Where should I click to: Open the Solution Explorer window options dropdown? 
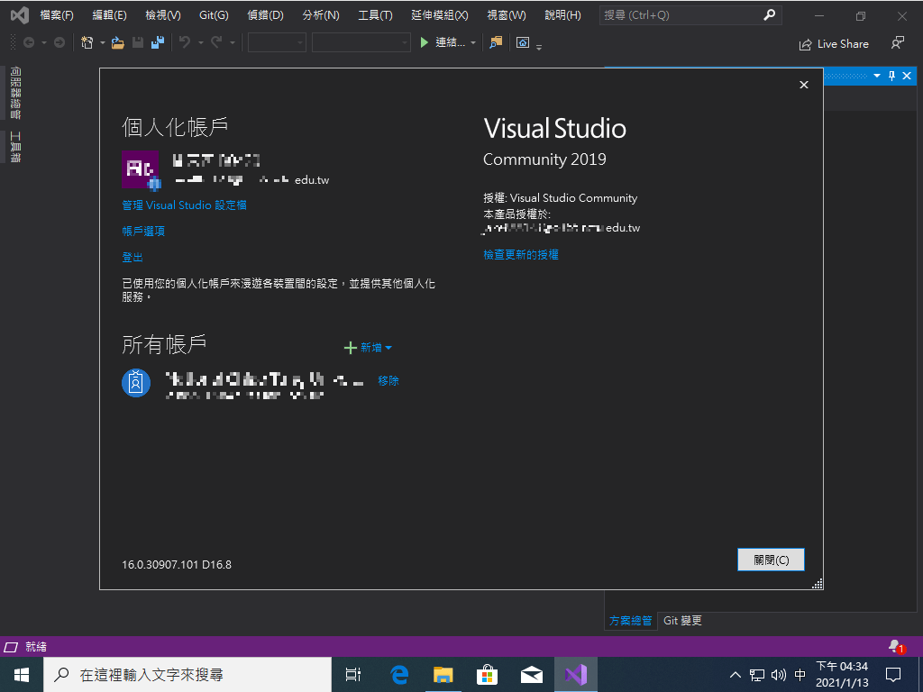[876, 76]
